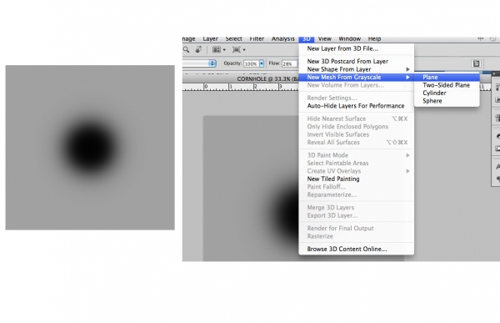Screen dimensions: 500x323
Task: Choose Browse 3D Content Online
Action: (356, 249)
